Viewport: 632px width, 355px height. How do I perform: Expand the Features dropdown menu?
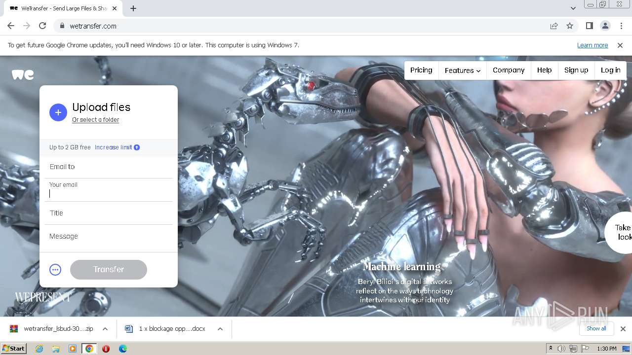[x=463, y=71]
